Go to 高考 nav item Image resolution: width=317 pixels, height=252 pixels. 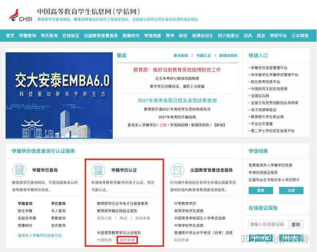pos(170,36)
